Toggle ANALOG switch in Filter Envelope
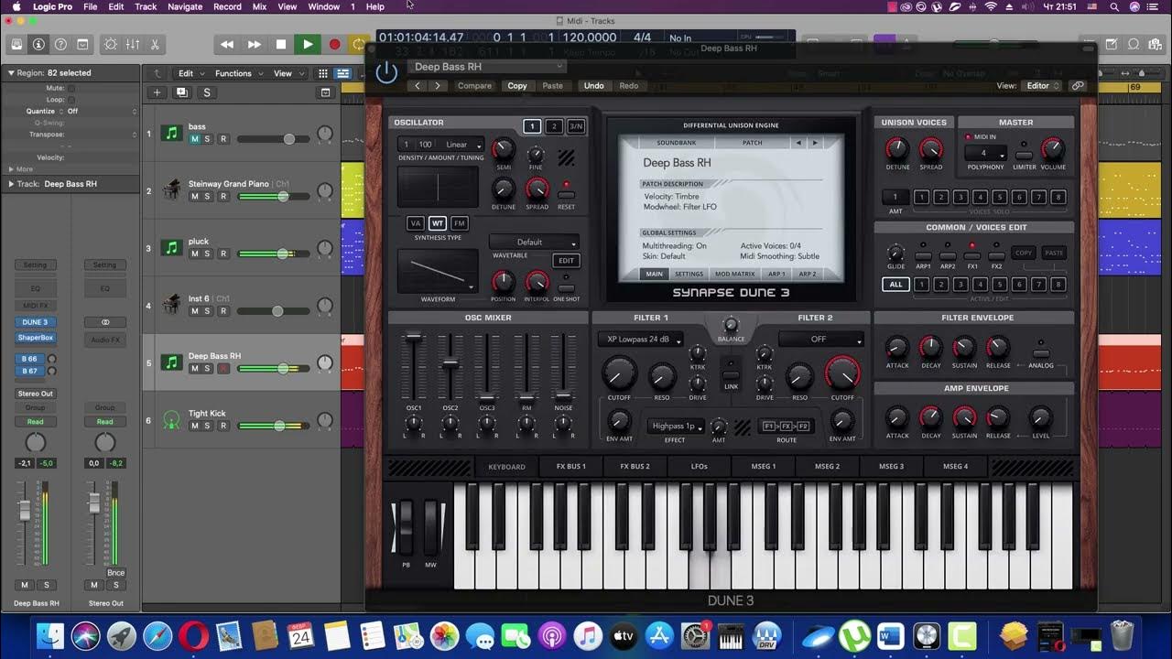This screenshot has height=659, width=1172. click(x=1040, y=353)
